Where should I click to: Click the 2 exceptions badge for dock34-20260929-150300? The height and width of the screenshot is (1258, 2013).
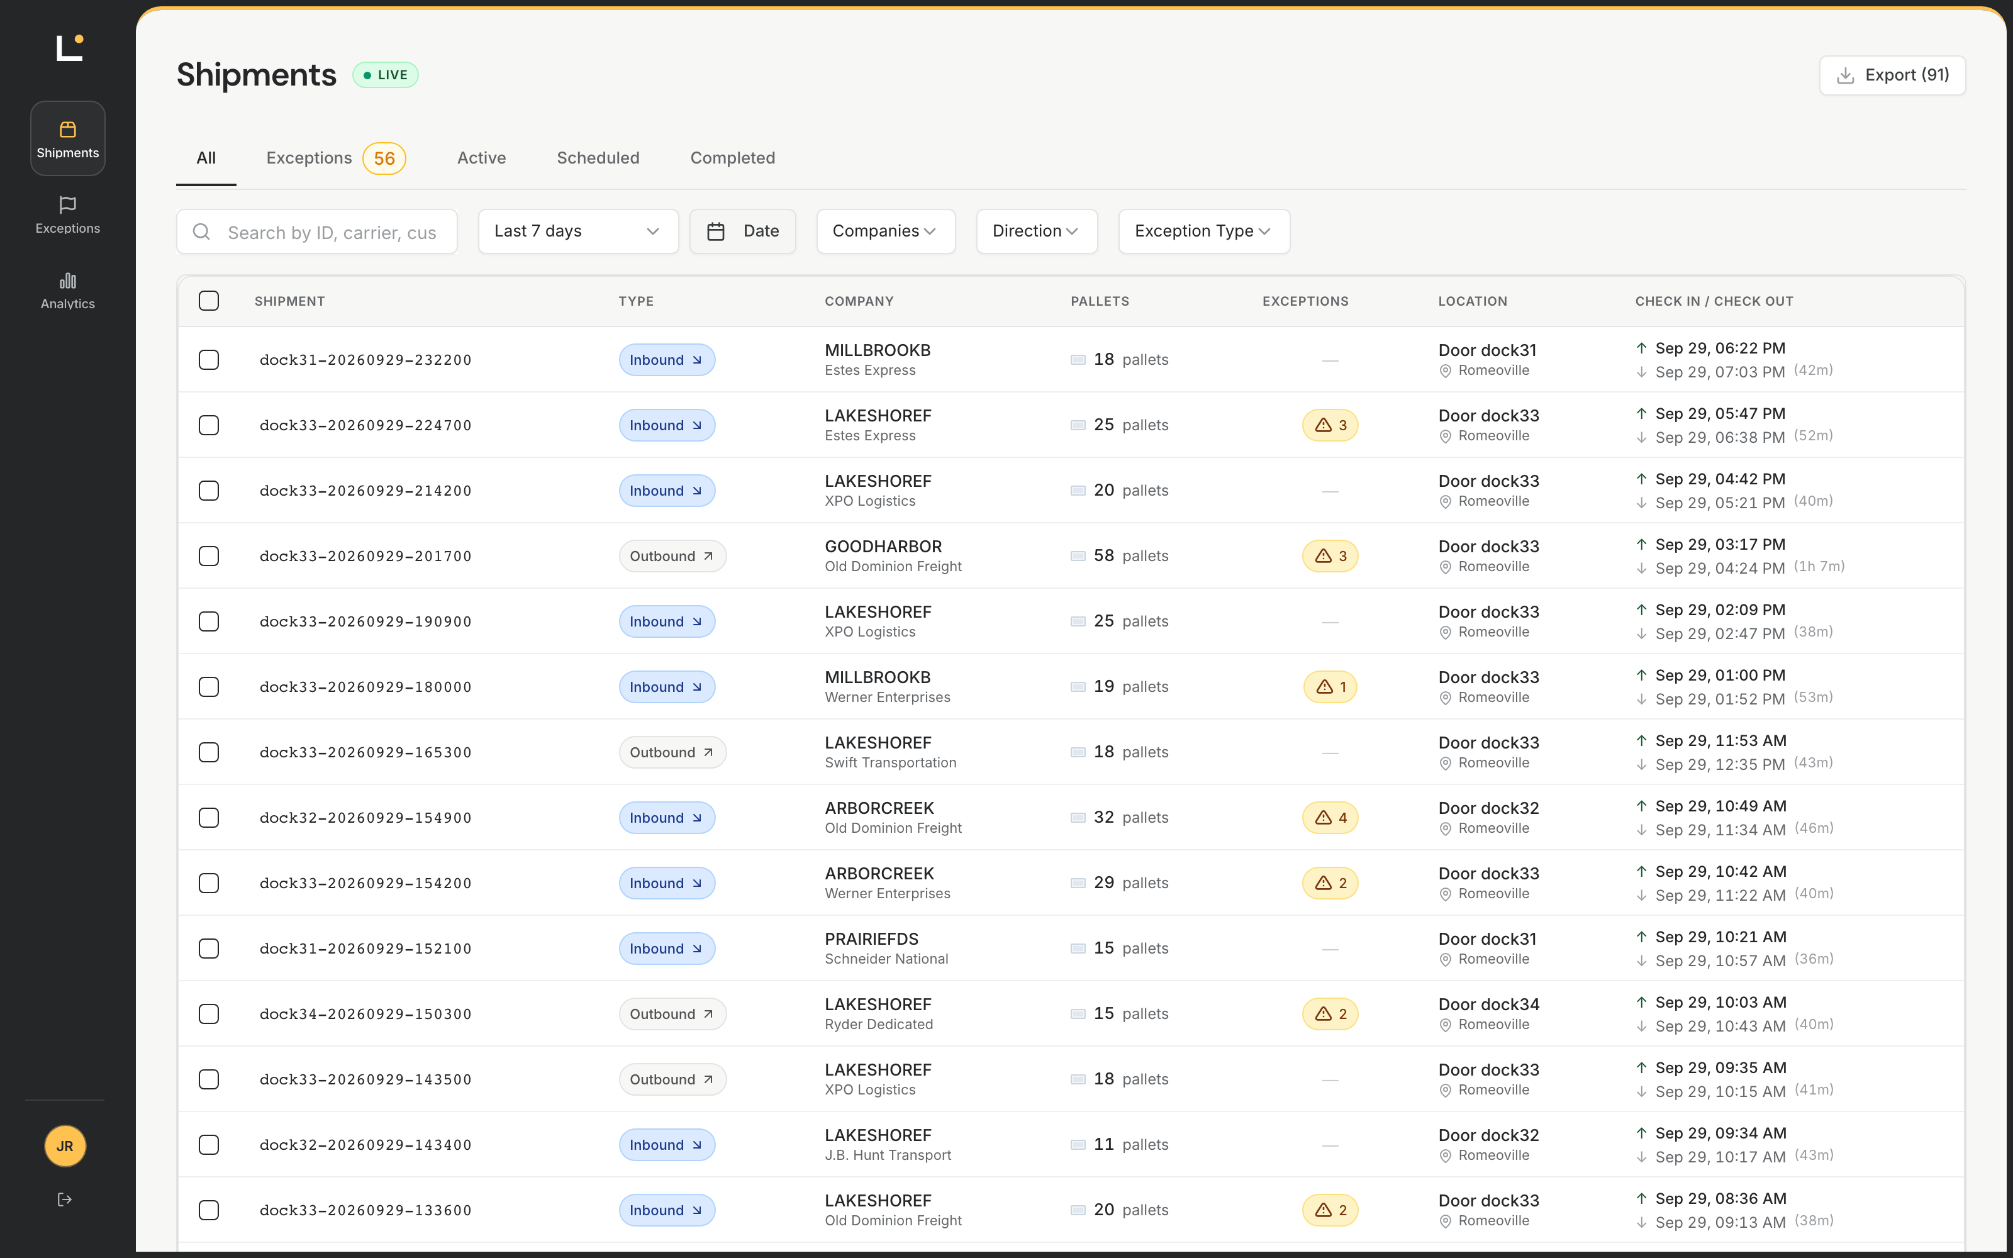click(x=1330, y=1013)
